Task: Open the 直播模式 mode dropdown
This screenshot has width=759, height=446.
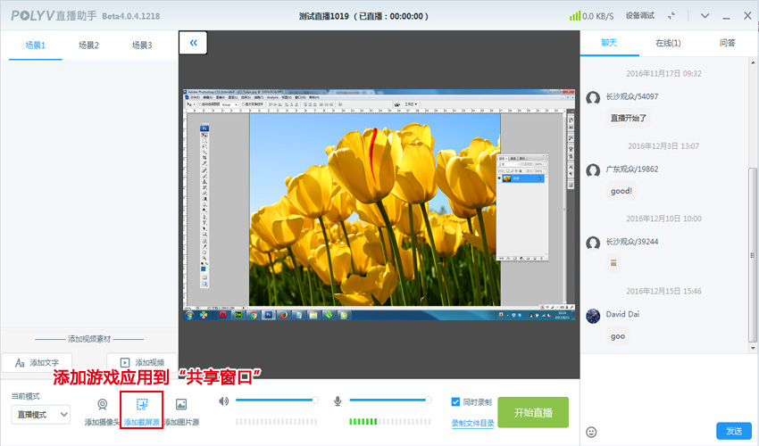Action: pyautogui.click(x=40, y=414)
